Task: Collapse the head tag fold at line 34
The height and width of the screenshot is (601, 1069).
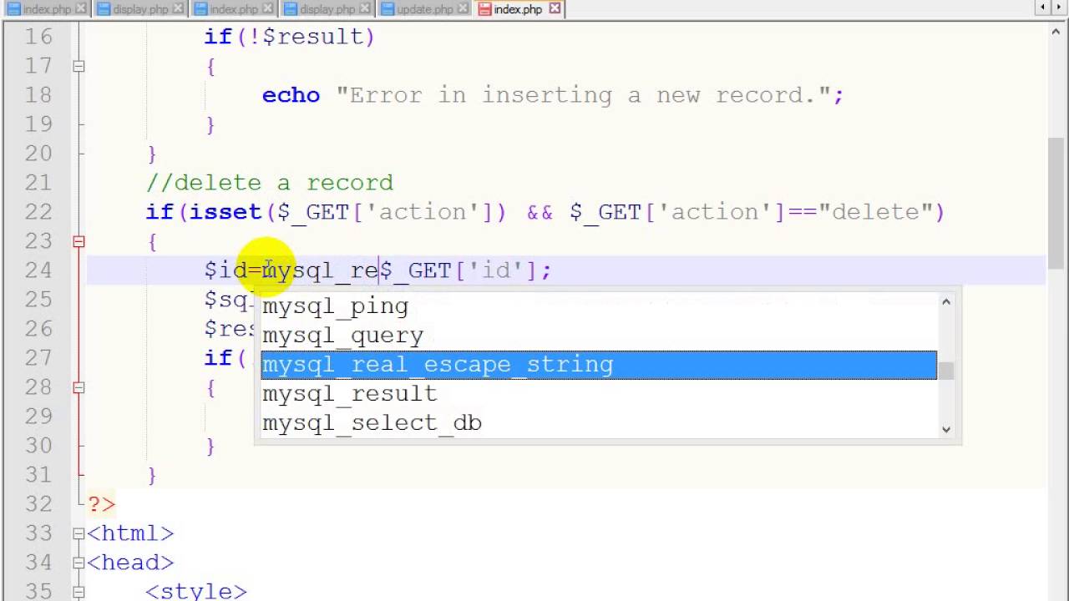Action: 79,563
